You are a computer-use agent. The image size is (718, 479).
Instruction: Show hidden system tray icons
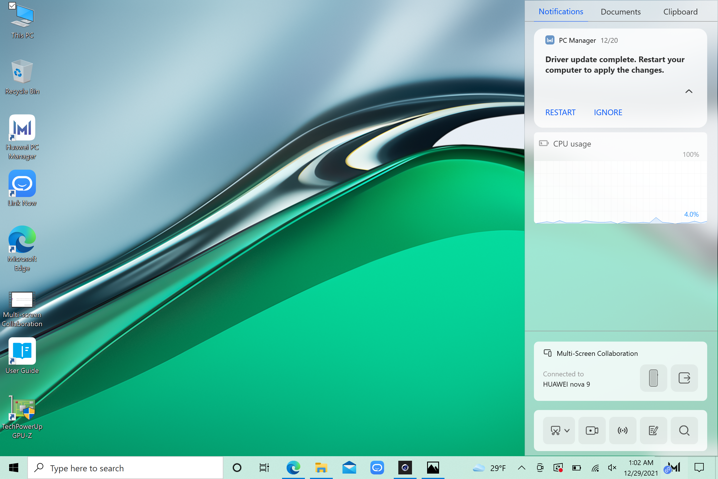point(521,467)
